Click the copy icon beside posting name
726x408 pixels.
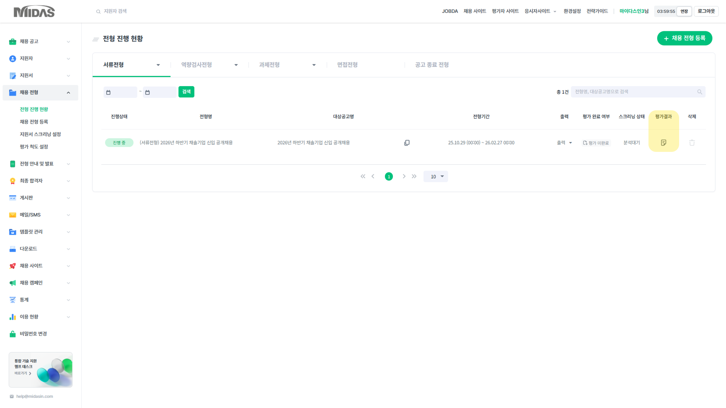(x=407, y=143)
